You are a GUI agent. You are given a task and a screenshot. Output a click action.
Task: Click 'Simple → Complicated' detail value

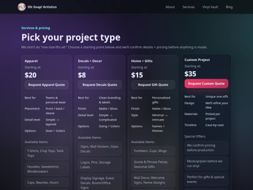click(x=108, y=117)
